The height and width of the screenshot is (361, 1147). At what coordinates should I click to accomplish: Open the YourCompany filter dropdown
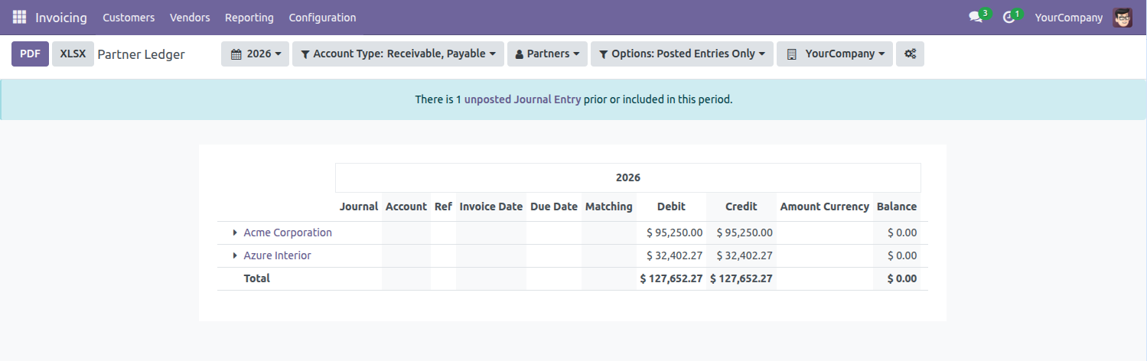click(834, 54)
